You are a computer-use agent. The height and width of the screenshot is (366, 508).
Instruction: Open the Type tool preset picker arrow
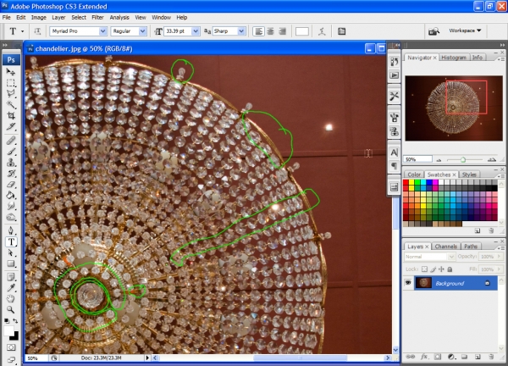[22, 31]
